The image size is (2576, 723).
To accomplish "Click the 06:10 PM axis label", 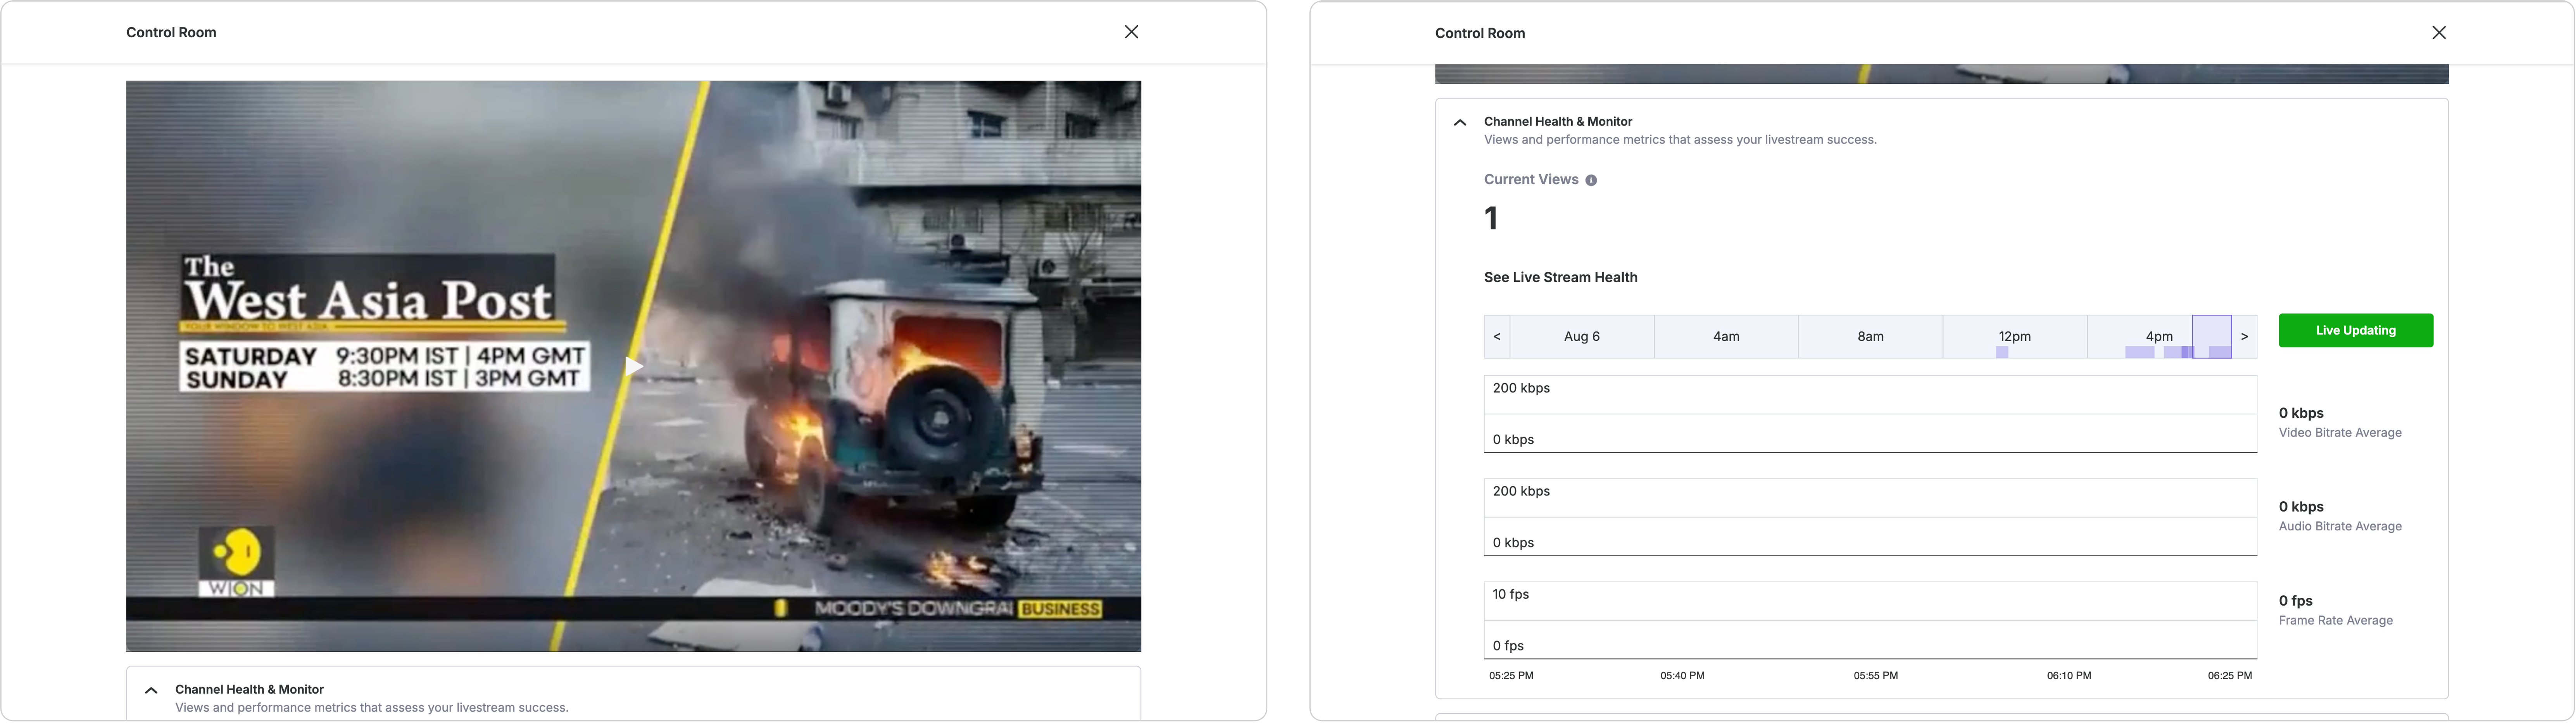I will pos(2068,676).
